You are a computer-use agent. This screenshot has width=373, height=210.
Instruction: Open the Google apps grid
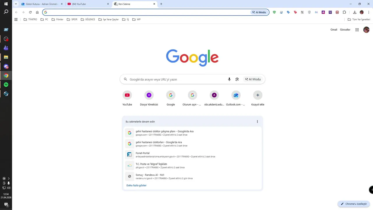(357, 30)
